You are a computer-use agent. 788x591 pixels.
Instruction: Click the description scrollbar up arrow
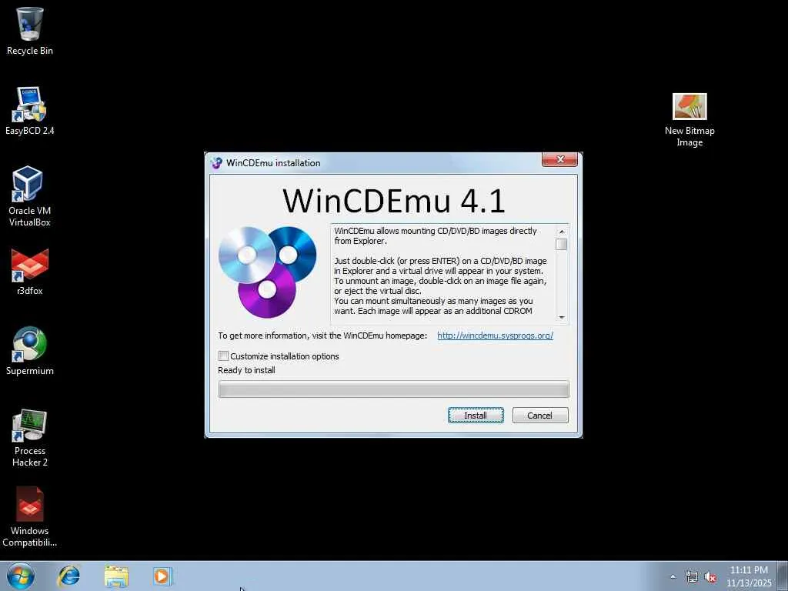(561, 231)
